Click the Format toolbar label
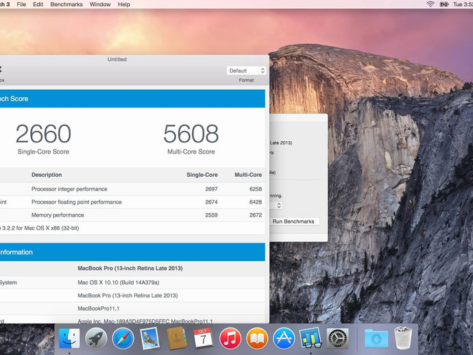The image size is (473, 355). [x=246, y=80]
